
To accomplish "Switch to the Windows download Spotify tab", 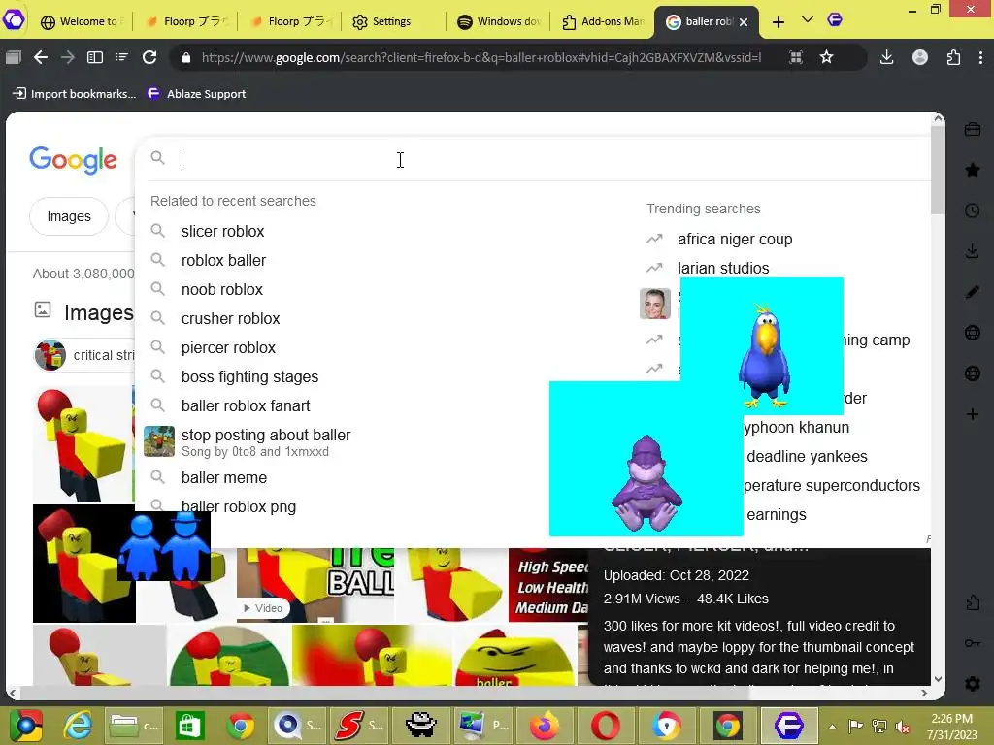I will click(498, 21).
